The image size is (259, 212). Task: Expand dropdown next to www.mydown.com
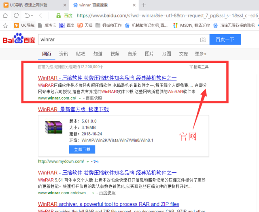tap(88, 161)
